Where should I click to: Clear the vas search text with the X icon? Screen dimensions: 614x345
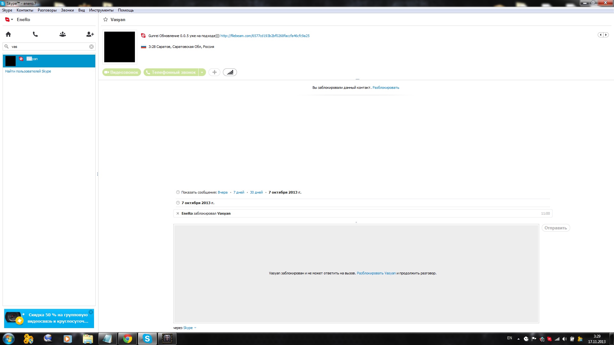pos(91,47)
